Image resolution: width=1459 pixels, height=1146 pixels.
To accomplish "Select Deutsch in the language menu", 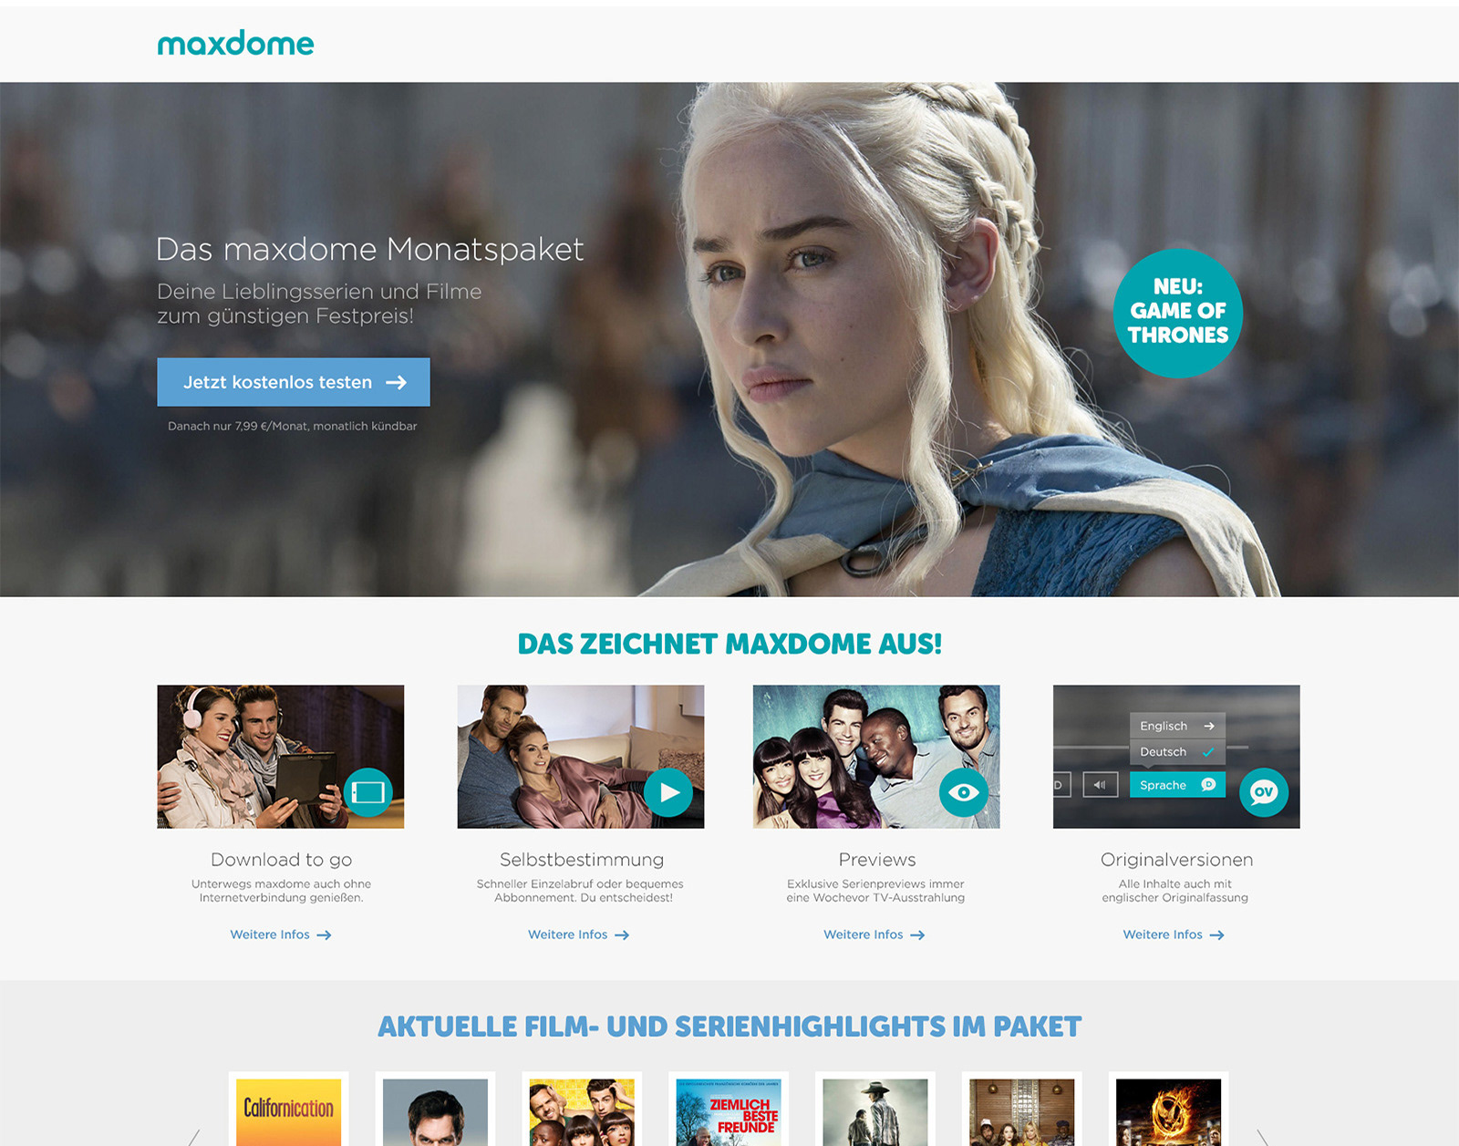I will [1177, 752].
